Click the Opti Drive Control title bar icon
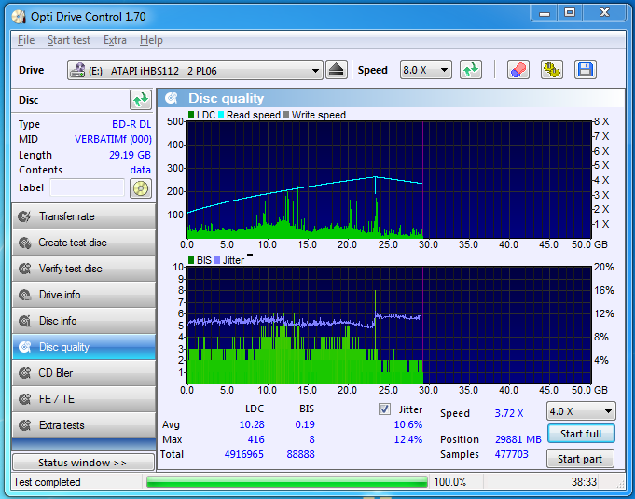Screen dimensions: 635x499 click(x=19, y=17)
